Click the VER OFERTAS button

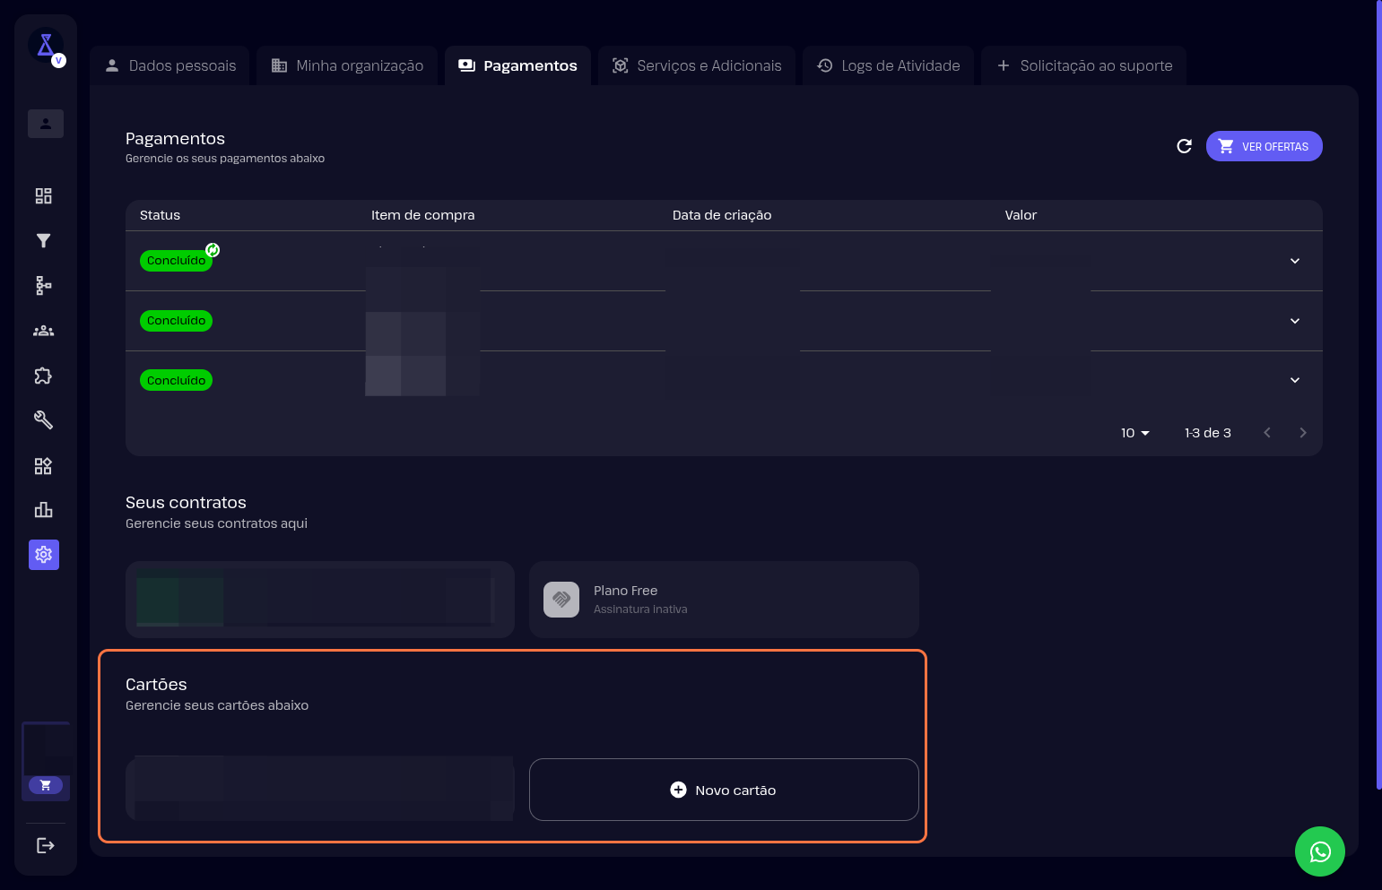click(1264, 146)
